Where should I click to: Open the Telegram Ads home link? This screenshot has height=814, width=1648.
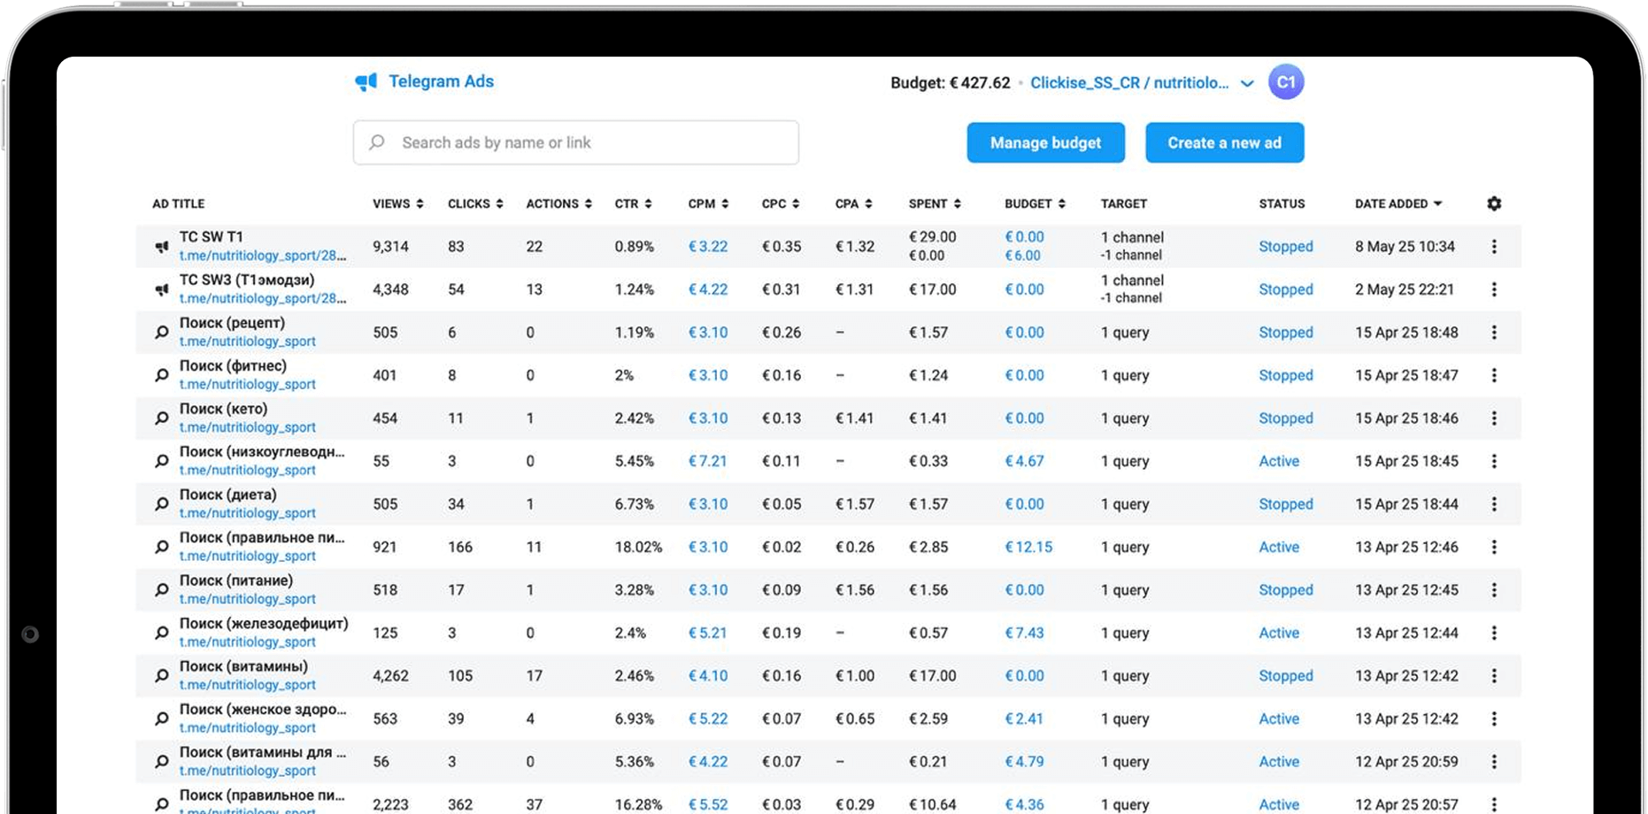(425, 81)
